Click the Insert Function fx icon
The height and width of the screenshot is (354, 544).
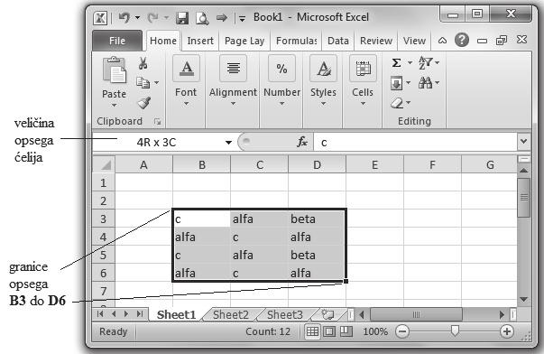point(302,142)
